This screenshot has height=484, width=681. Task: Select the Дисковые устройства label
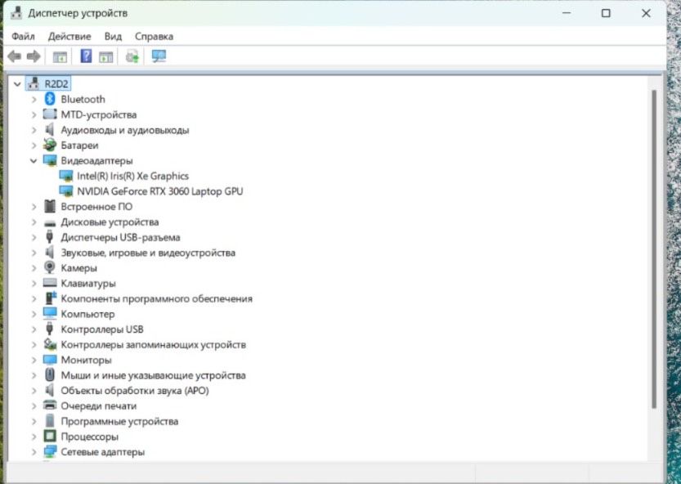point(110,222)
